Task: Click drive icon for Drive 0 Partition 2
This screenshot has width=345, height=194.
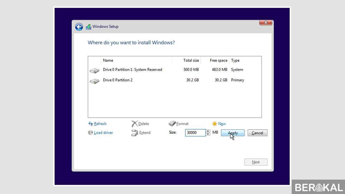Action: (x=94, y=81)
